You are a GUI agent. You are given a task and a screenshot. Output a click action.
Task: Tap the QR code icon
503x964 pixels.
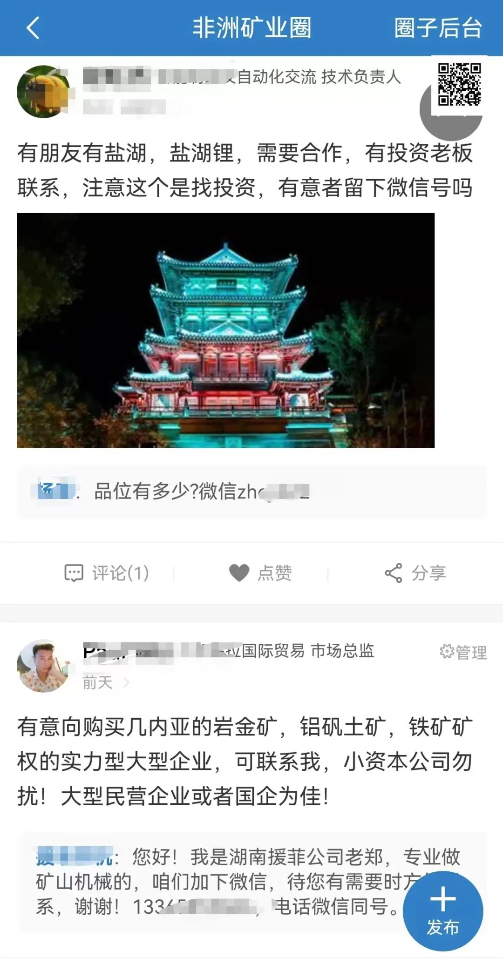pos(459,85)
